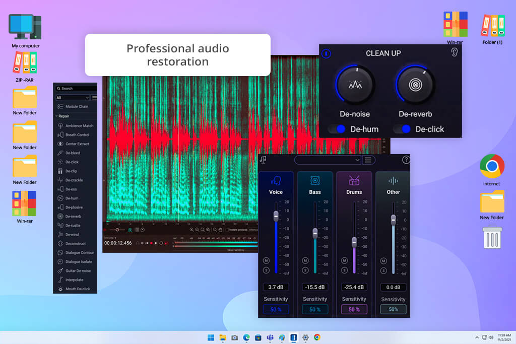Open the Interpolate module

[x=71, y=280]
